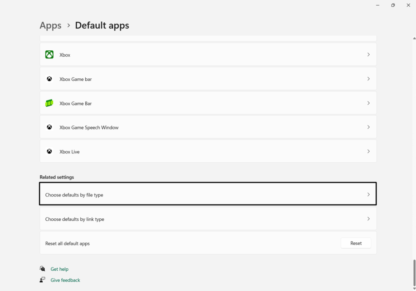Select the Choose defaults by link type label
The width and height of the screenshot is (416, 291).
tap(75, 219)
